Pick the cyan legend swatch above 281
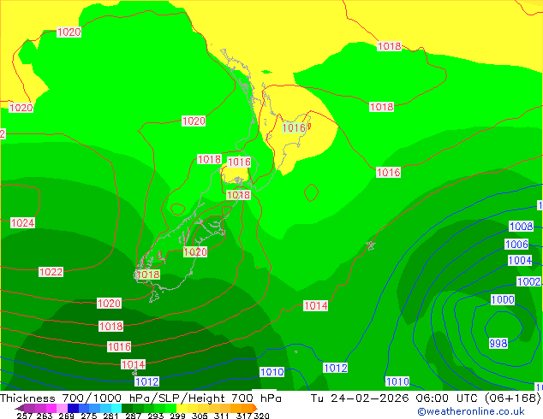Viewport: 543px width, 419px height. (x=116, y=408)
